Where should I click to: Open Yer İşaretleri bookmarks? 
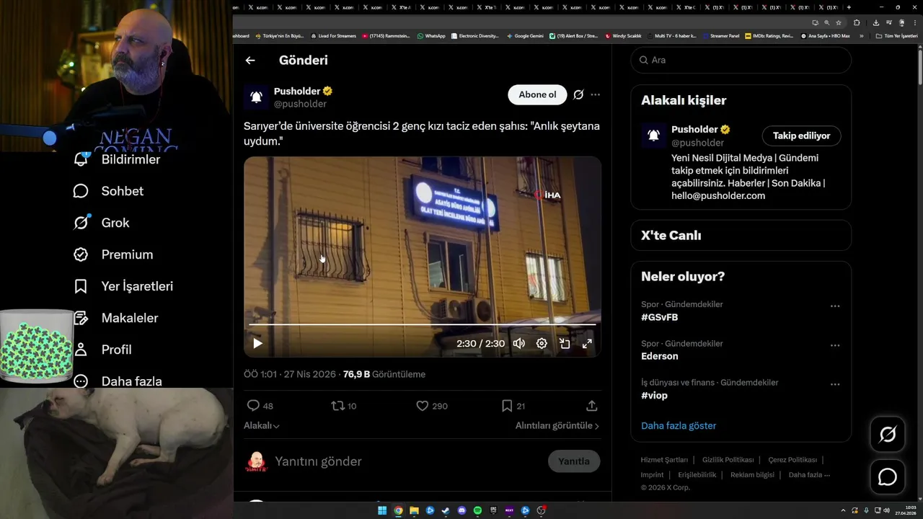pos(123,286)
